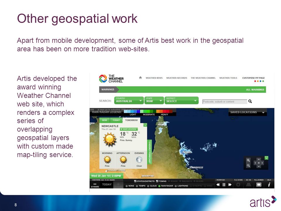Open the State NSW dropdown
Viewport: 281px width, 211px height.
(x=154, y=100)
